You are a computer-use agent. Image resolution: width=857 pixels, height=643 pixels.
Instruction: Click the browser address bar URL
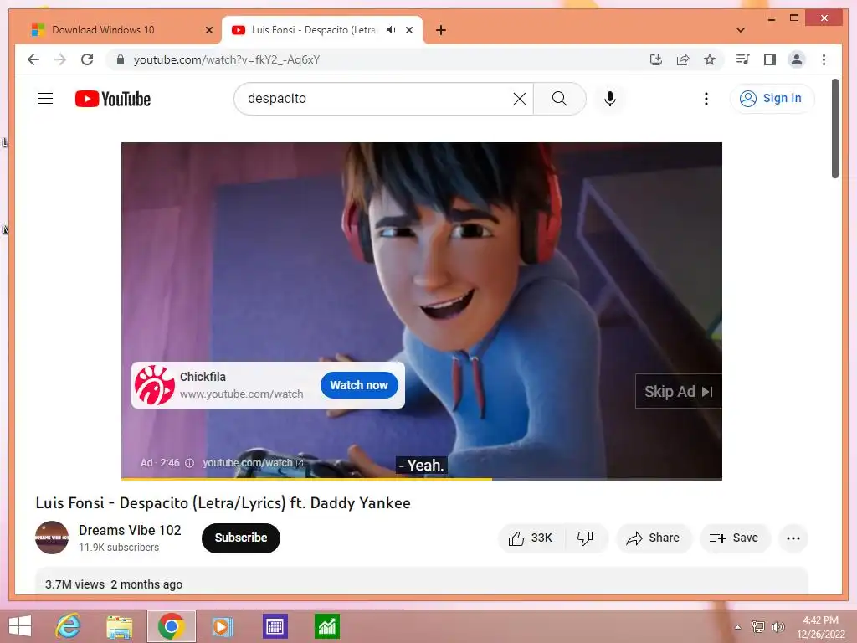click(x=226, y=59)
